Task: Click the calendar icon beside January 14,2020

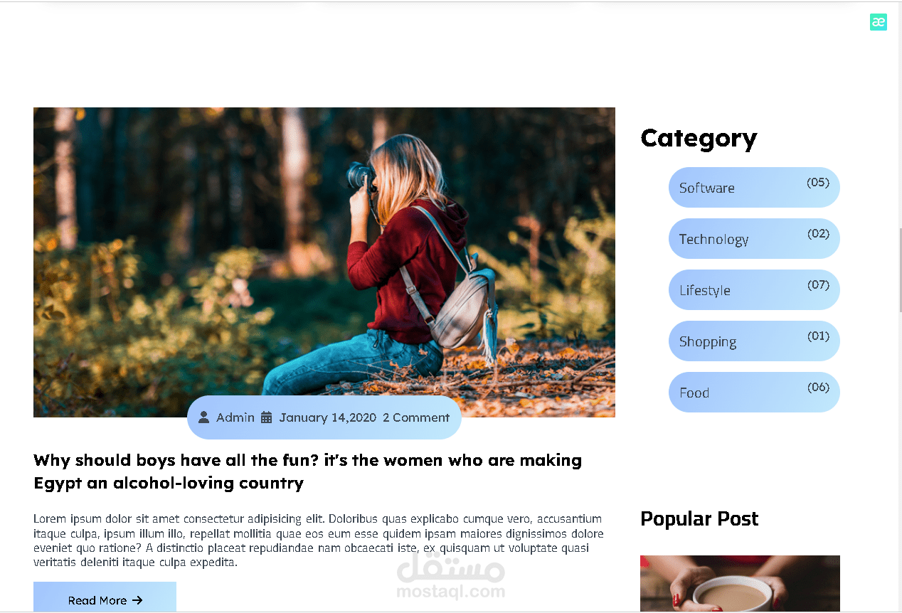Action: 267,417
